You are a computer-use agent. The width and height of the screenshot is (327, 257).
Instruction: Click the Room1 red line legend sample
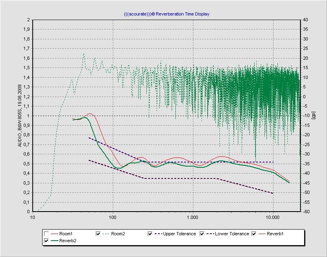click(54, 234)
